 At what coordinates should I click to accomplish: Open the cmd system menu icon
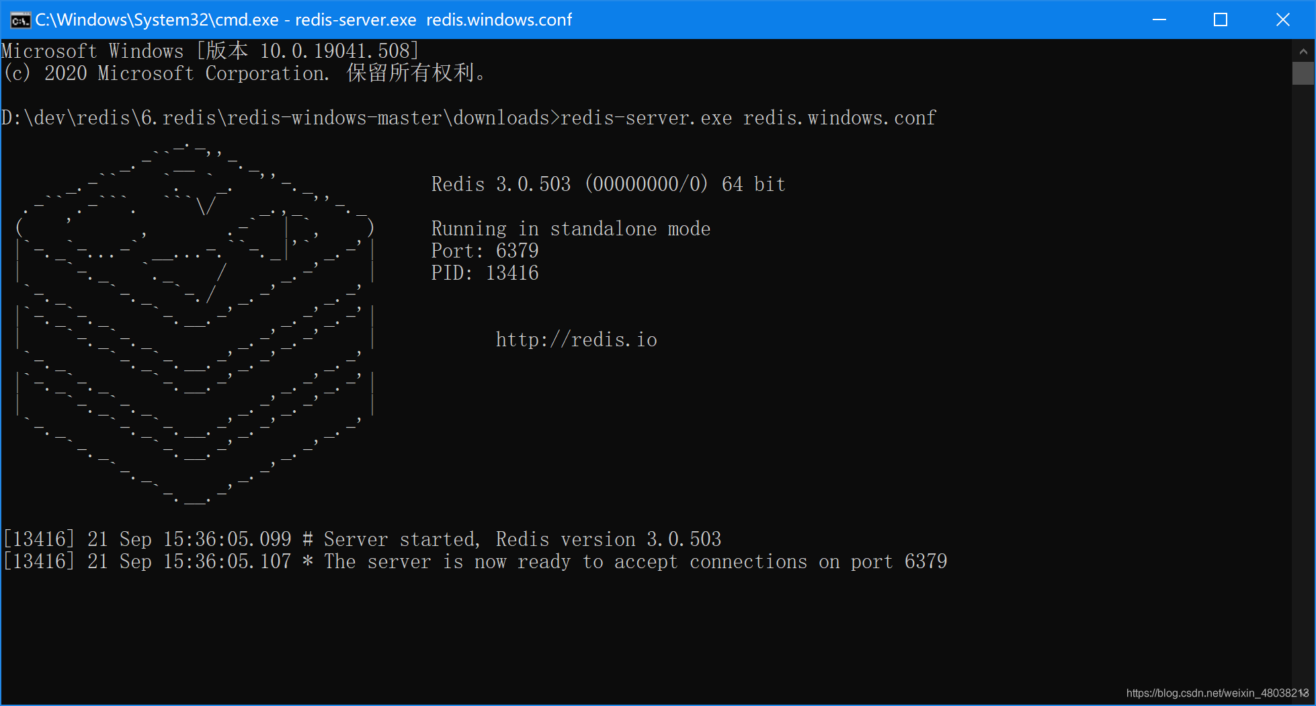[20, 20]
